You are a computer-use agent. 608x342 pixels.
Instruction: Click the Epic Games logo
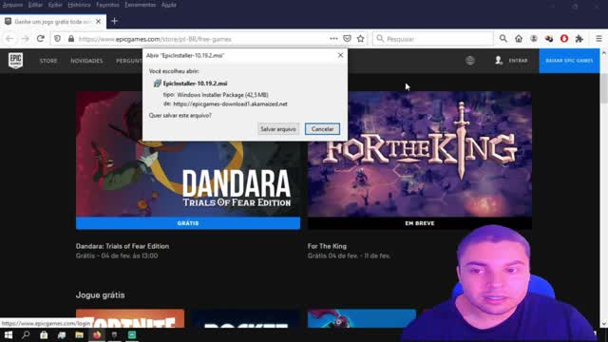(x=15, y=61)
